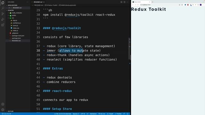Click README.md breadcrumb segment
Viewport: 205px width, 115px height.
[38, 5]
